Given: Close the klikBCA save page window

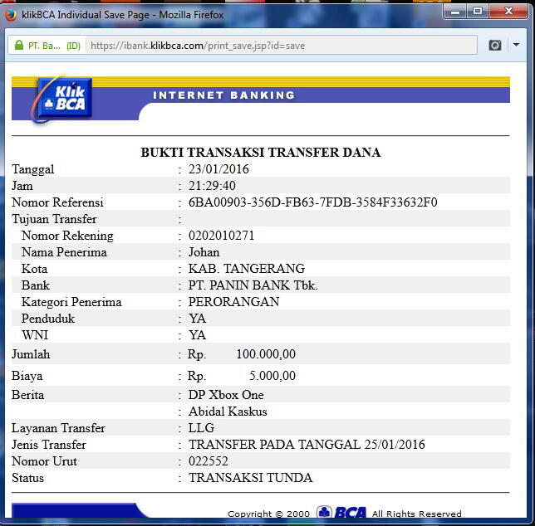Looking at the screenshot, I should click(508, 12).
